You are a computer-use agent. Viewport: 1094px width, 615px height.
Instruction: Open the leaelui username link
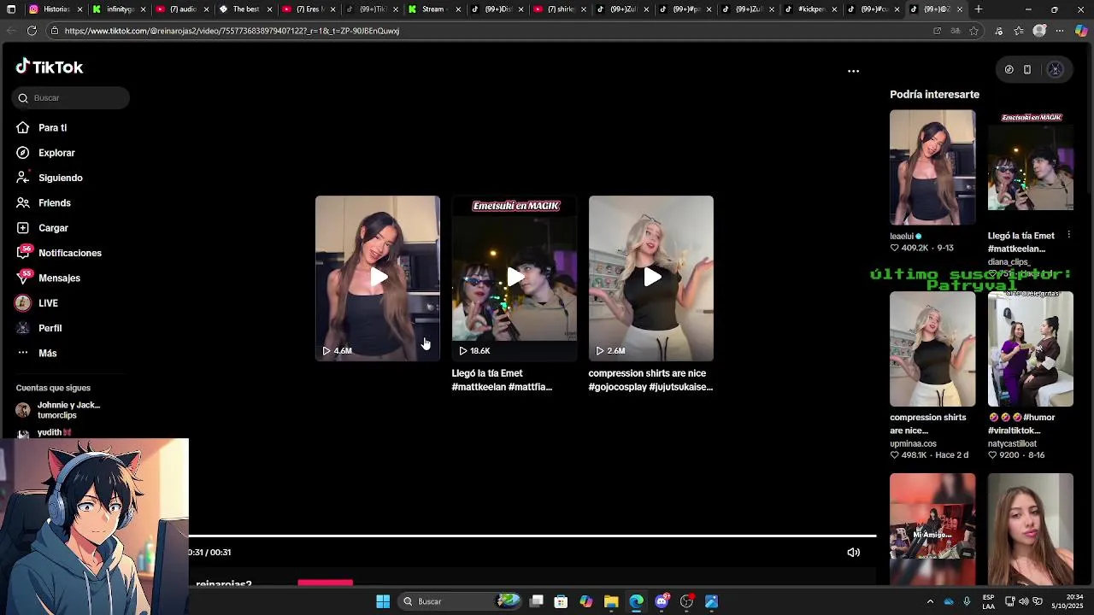902,237
